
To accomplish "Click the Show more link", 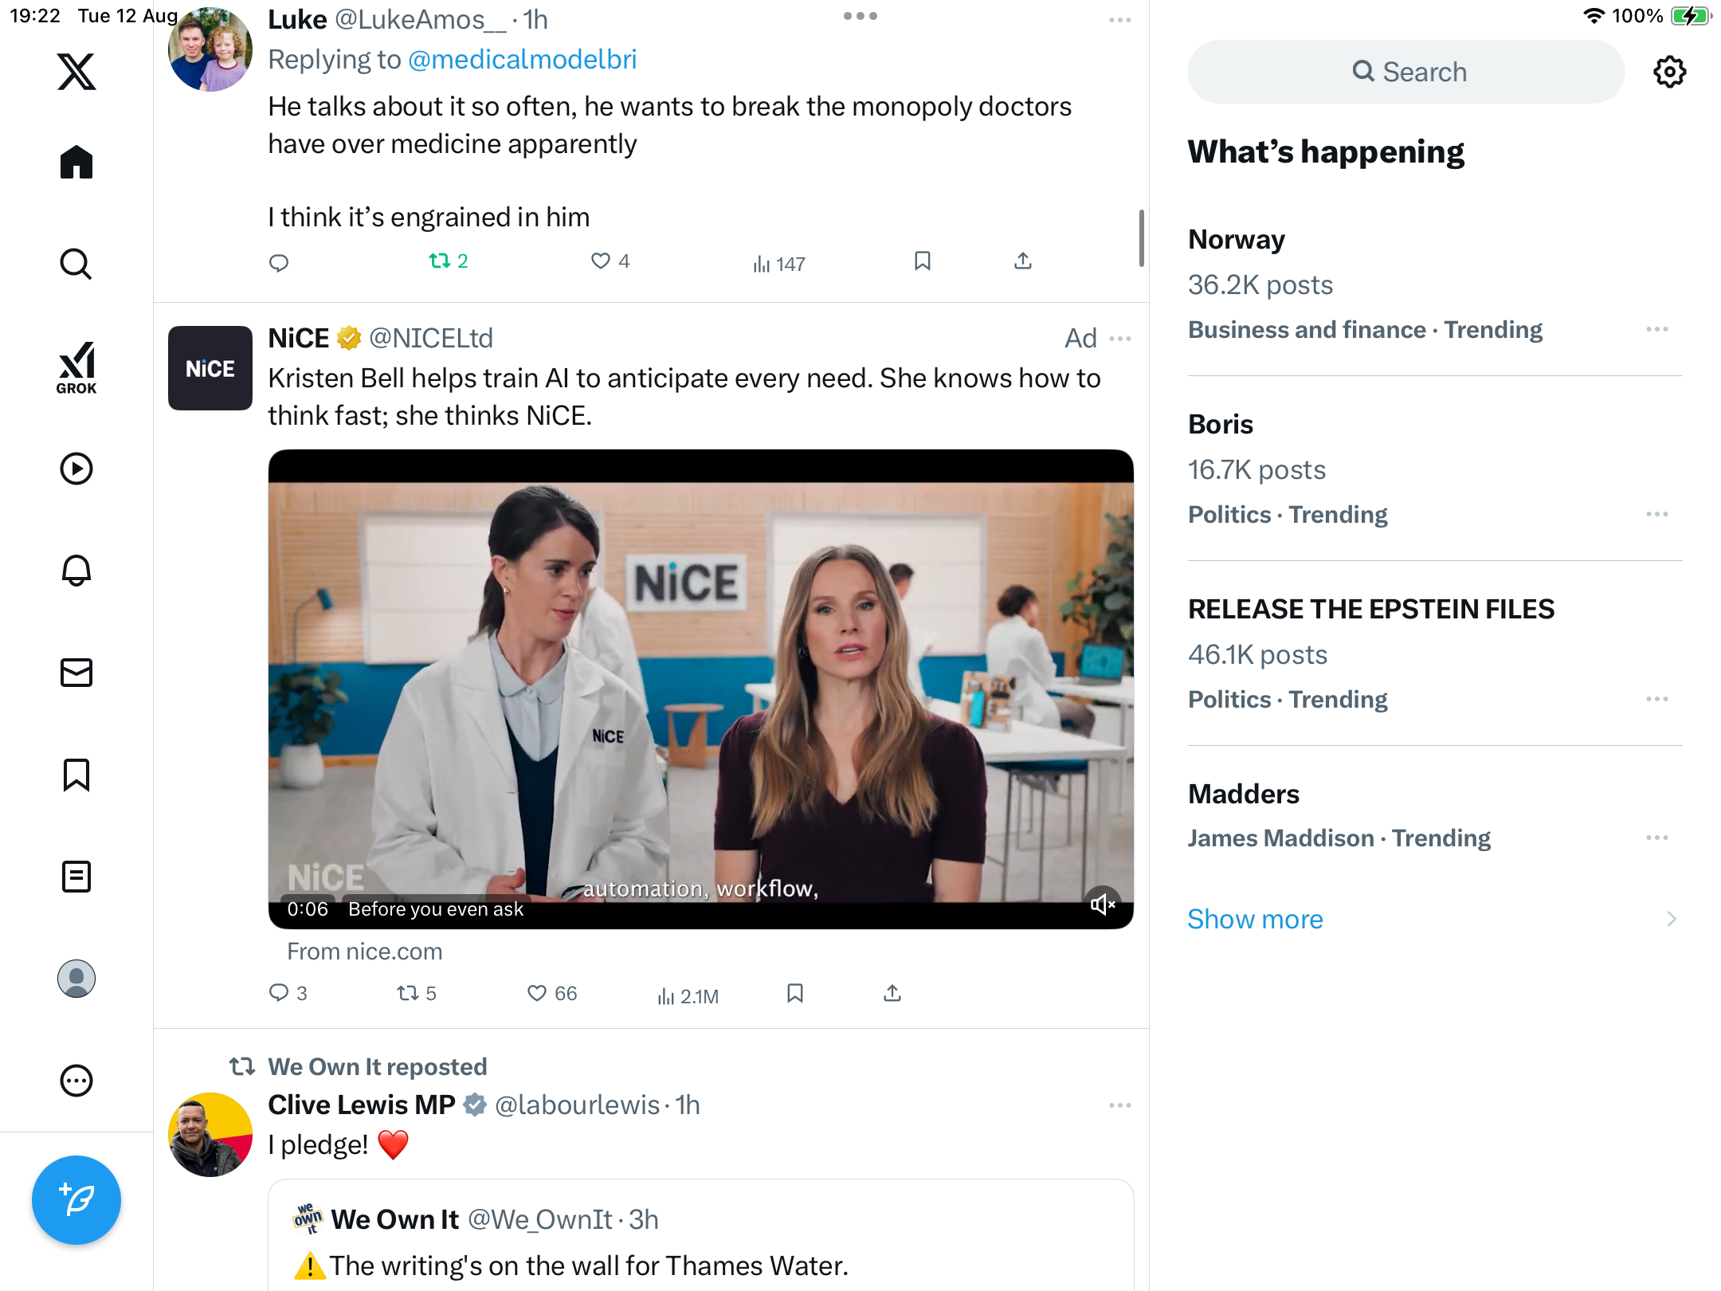I will pyautogui.click(x=1255, y=919).
